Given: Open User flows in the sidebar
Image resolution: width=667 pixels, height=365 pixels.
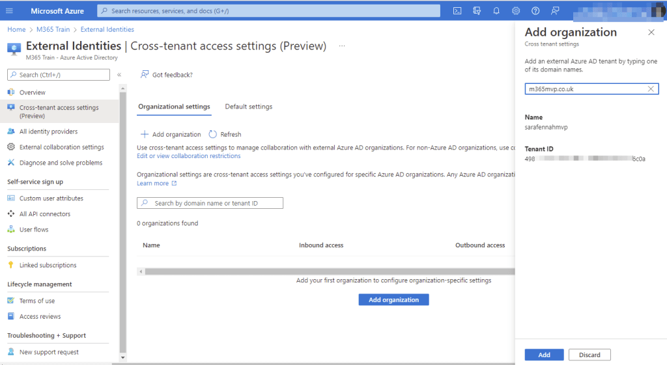Looking at the screenshot, I should (x=34, y=230).
